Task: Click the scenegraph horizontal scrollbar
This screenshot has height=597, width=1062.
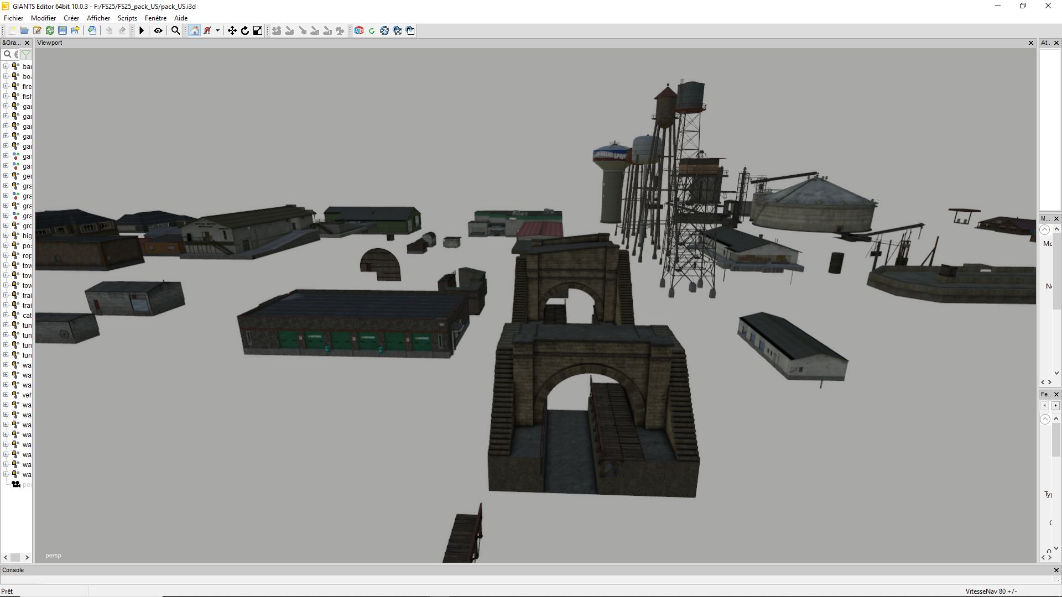Action: [15, 557]
